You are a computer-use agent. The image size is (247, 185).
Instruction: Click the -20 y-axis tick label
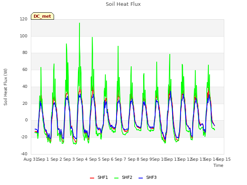(x=24, y=137)
